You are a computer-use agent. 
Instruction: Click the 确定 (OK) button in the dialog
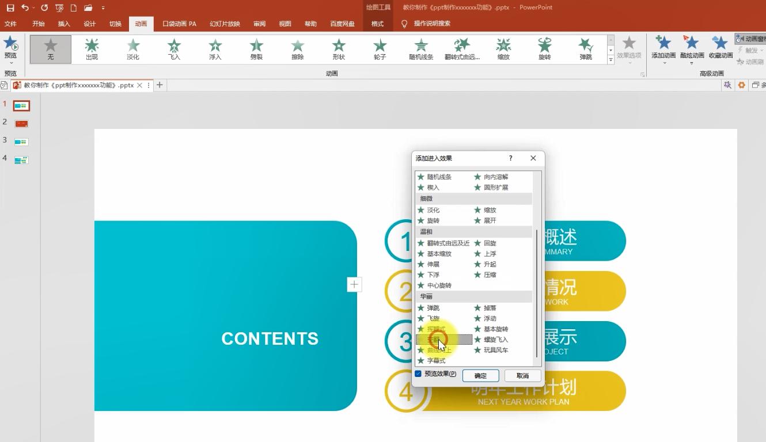point(480,375)
